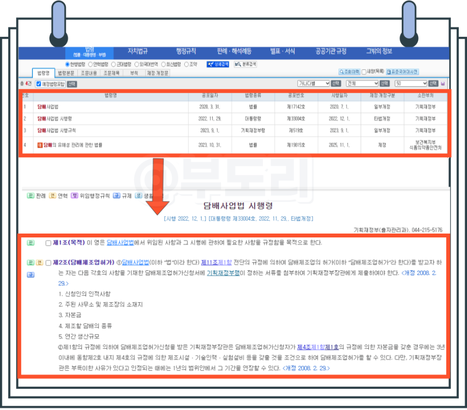Open the 가나다별 sort dropdown
This screenshot has height=410, width=467.
pos(313,84)
